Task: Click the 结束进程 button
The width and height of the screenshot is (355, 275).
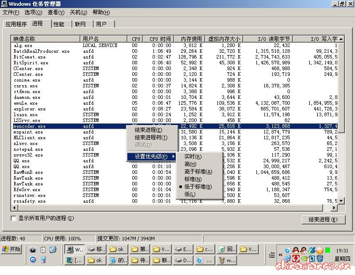Action: [x=323, y=220]
